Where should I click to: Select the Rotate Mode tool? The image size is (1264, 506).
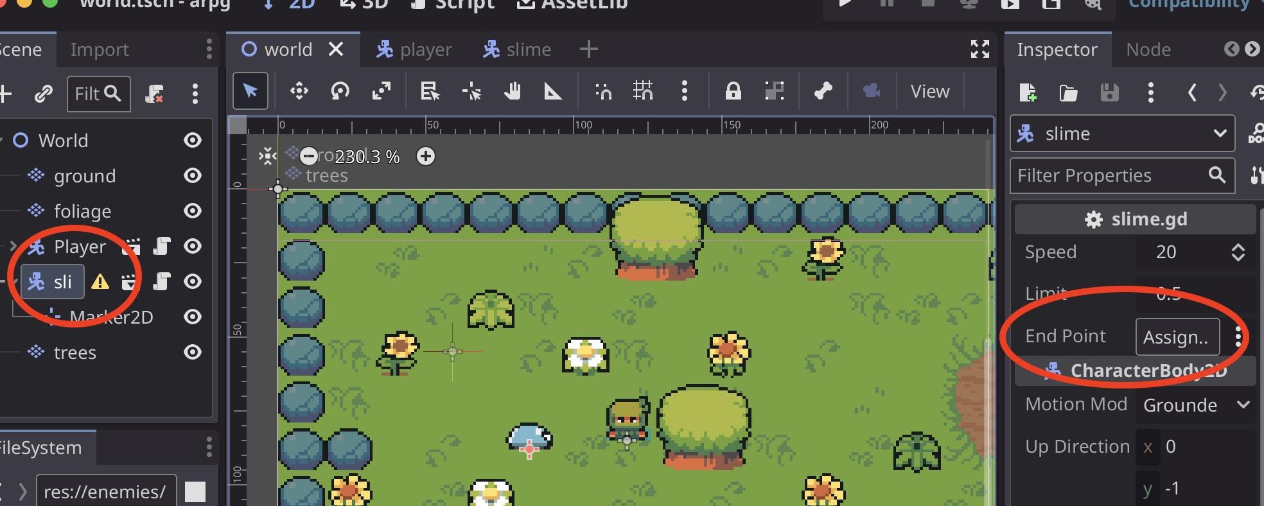click(340, 92)
